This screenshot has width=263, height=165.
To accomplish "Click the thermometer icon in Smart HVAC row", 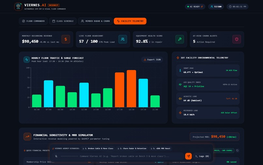I will (x=180, y=70).
